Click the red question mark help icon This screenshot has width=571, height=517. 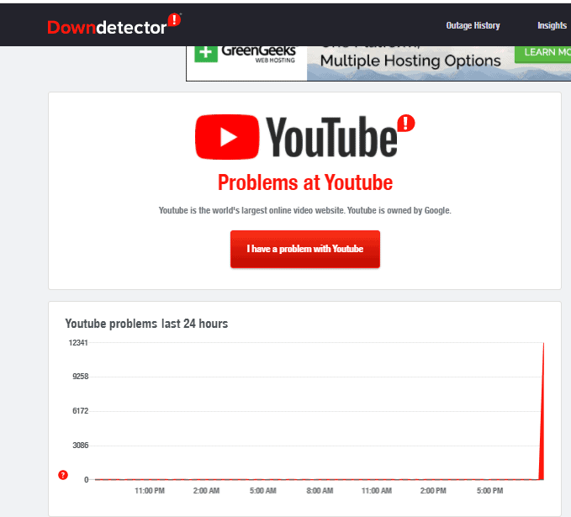[x=63, y=475]
